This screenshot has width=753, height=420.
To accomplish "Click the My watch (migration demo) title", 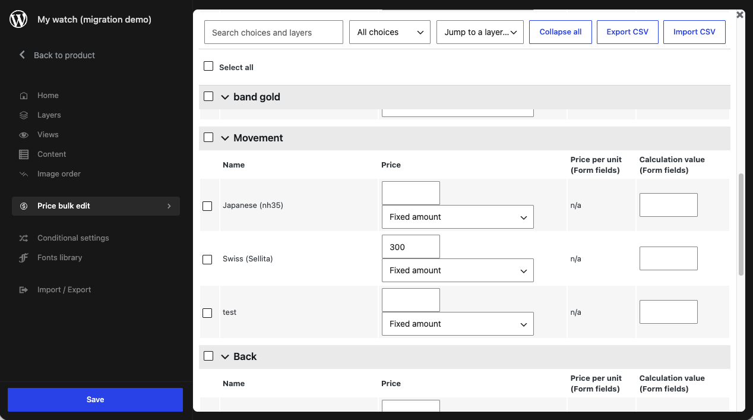I will tap(94, 20).
